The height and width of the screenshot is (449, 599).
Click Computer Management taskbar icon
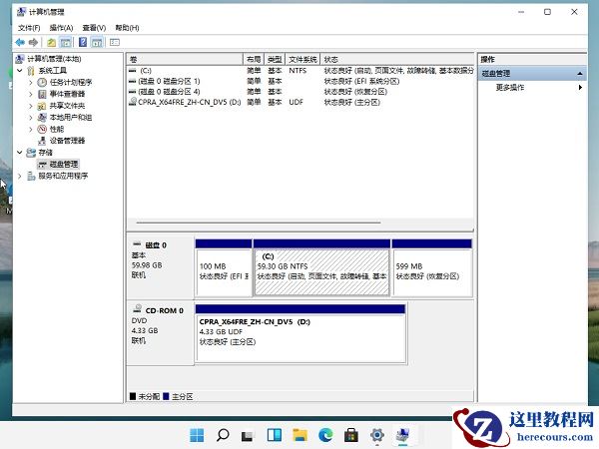402,435
